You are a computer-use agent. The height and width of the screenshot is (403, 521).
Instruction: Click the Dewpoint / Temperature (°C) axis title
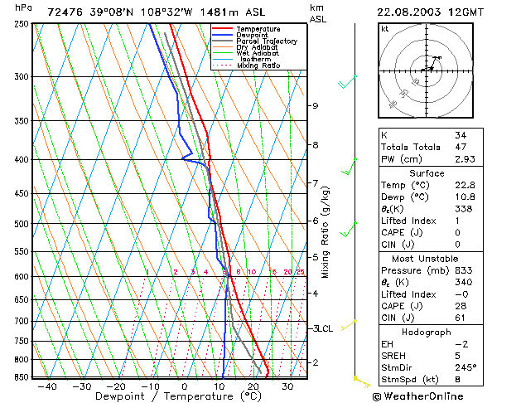[178, 396]
